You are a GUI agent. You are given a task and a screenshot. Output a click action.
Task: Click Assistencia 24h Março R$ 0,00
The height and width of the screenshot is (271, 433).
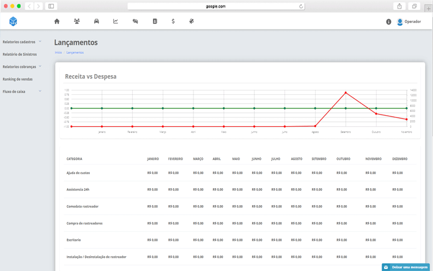click(x=198, y=190)
